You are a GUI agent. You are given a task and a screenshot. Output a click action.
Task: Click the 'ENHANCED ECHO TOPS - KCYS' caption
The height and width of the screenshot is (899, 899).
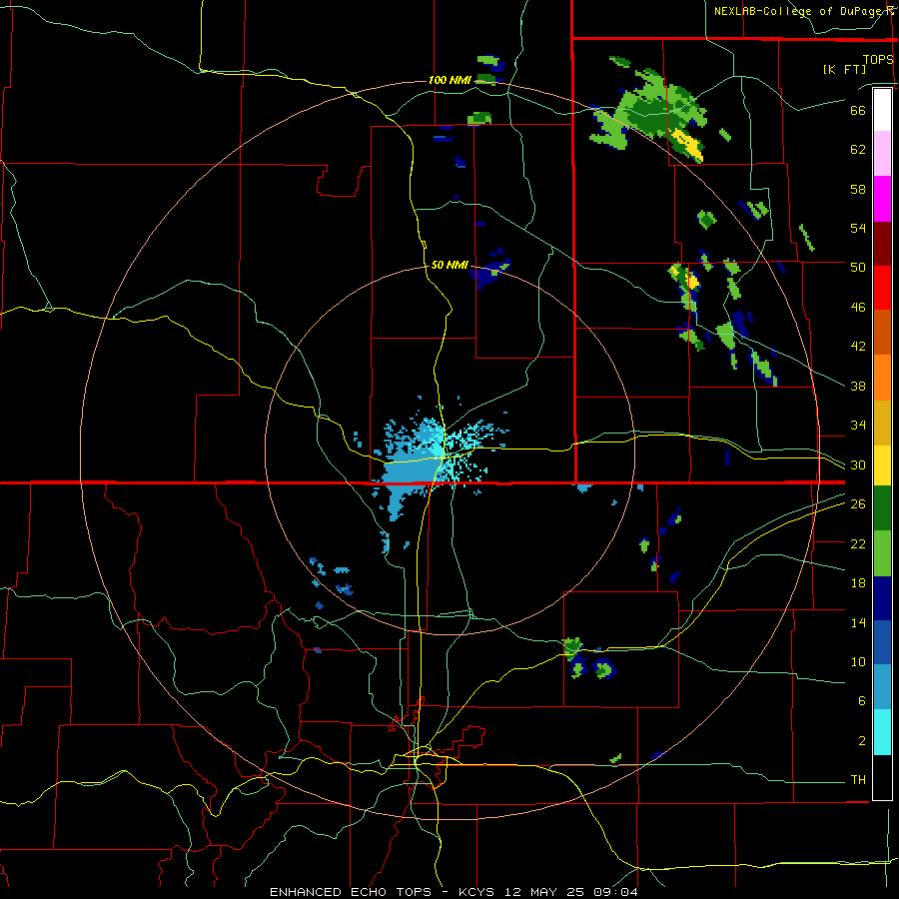382,892
